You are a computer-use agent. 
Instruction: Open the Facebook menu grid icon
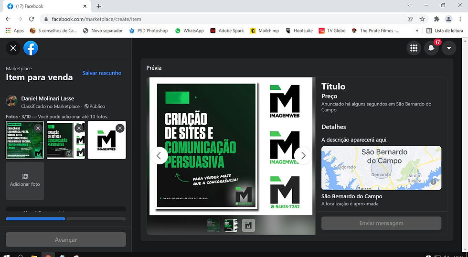[414, 48]
